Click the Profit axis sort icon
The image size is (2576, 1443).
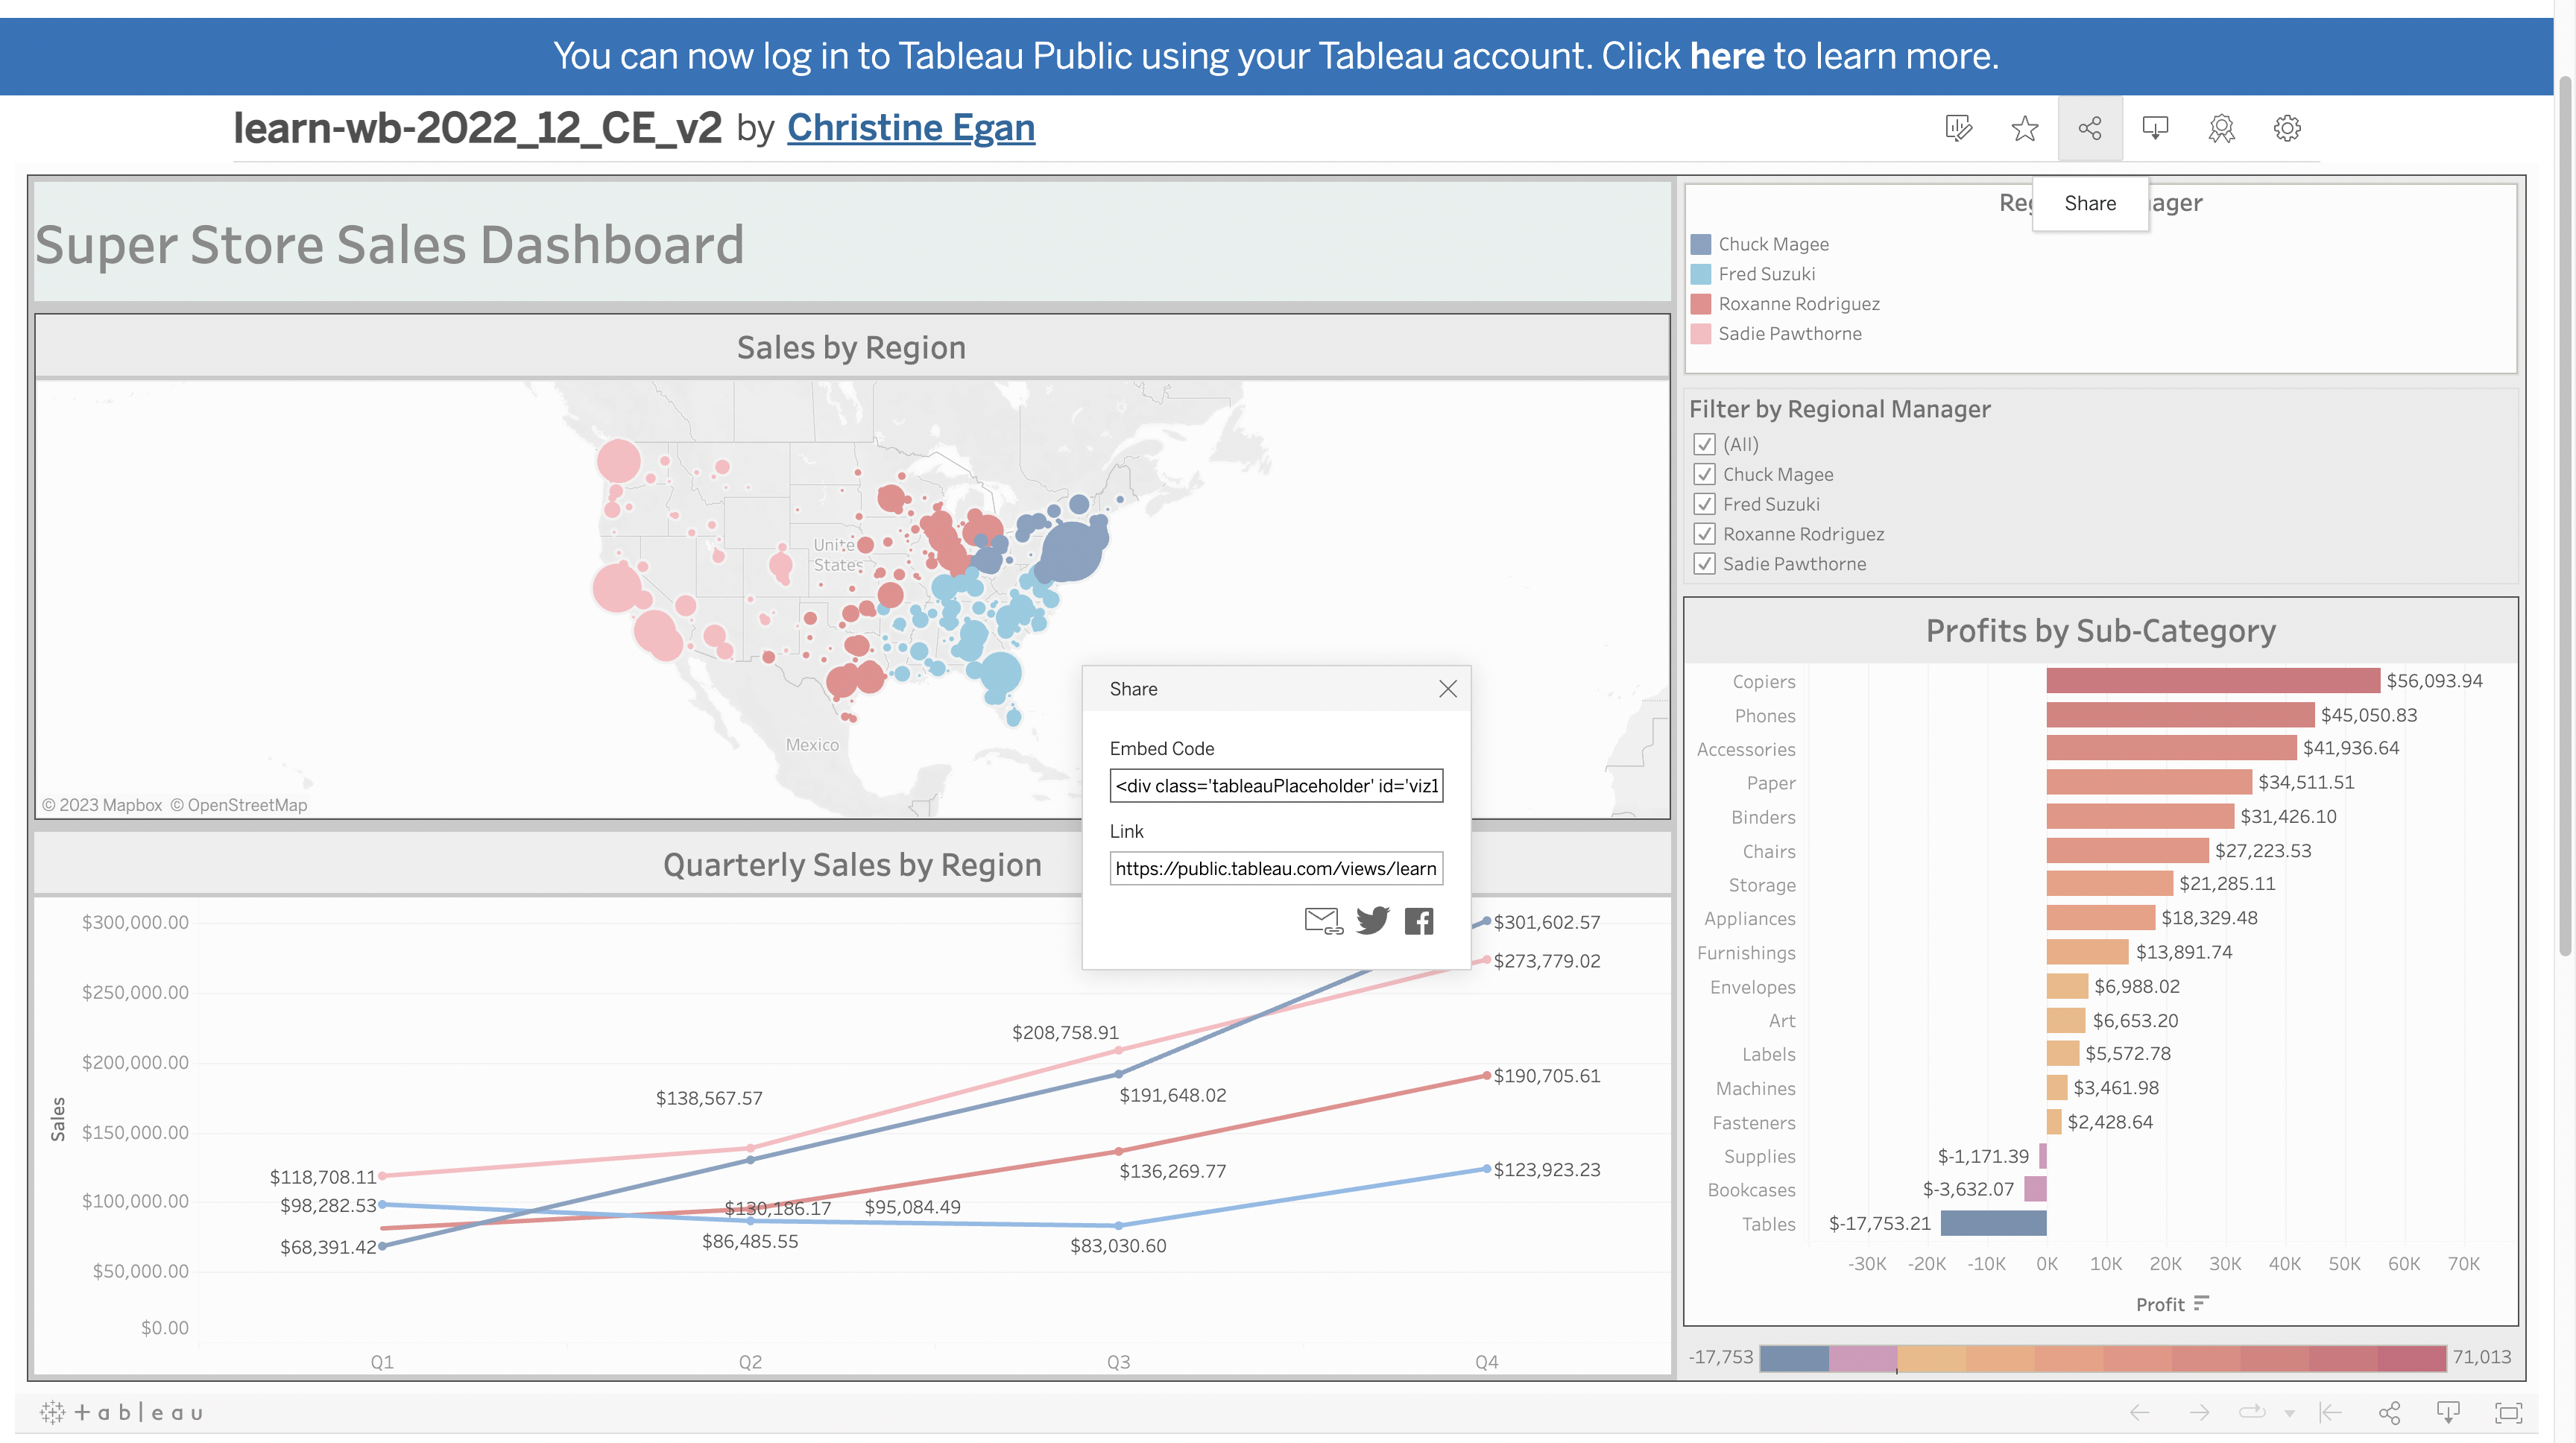point(2201,1303)
